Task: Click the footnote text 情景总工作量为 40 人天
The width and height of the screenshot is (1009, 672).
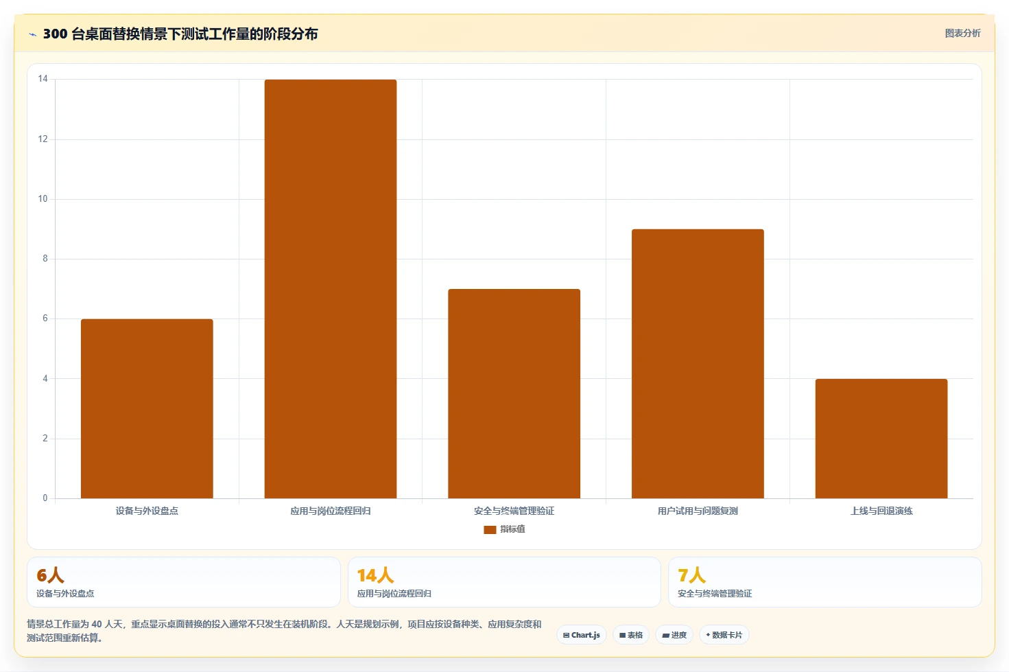Action: pos(76,624)
